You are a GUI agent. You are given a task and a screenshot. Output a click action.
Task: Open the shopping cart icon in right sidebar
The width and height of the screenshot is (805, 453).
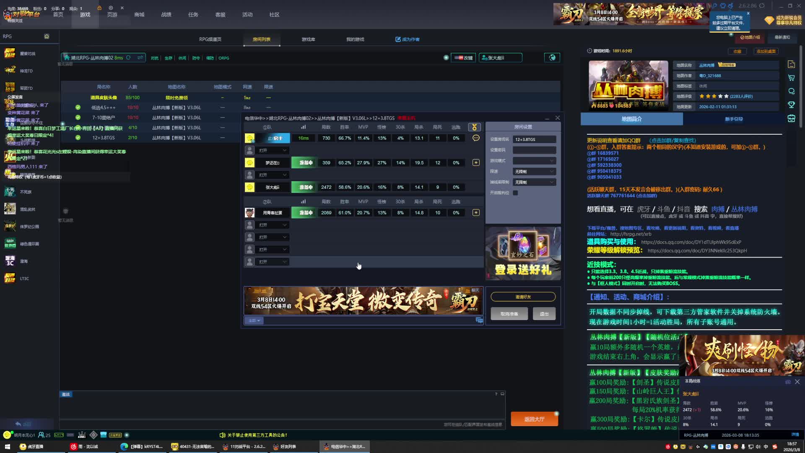tap(791, 78)
